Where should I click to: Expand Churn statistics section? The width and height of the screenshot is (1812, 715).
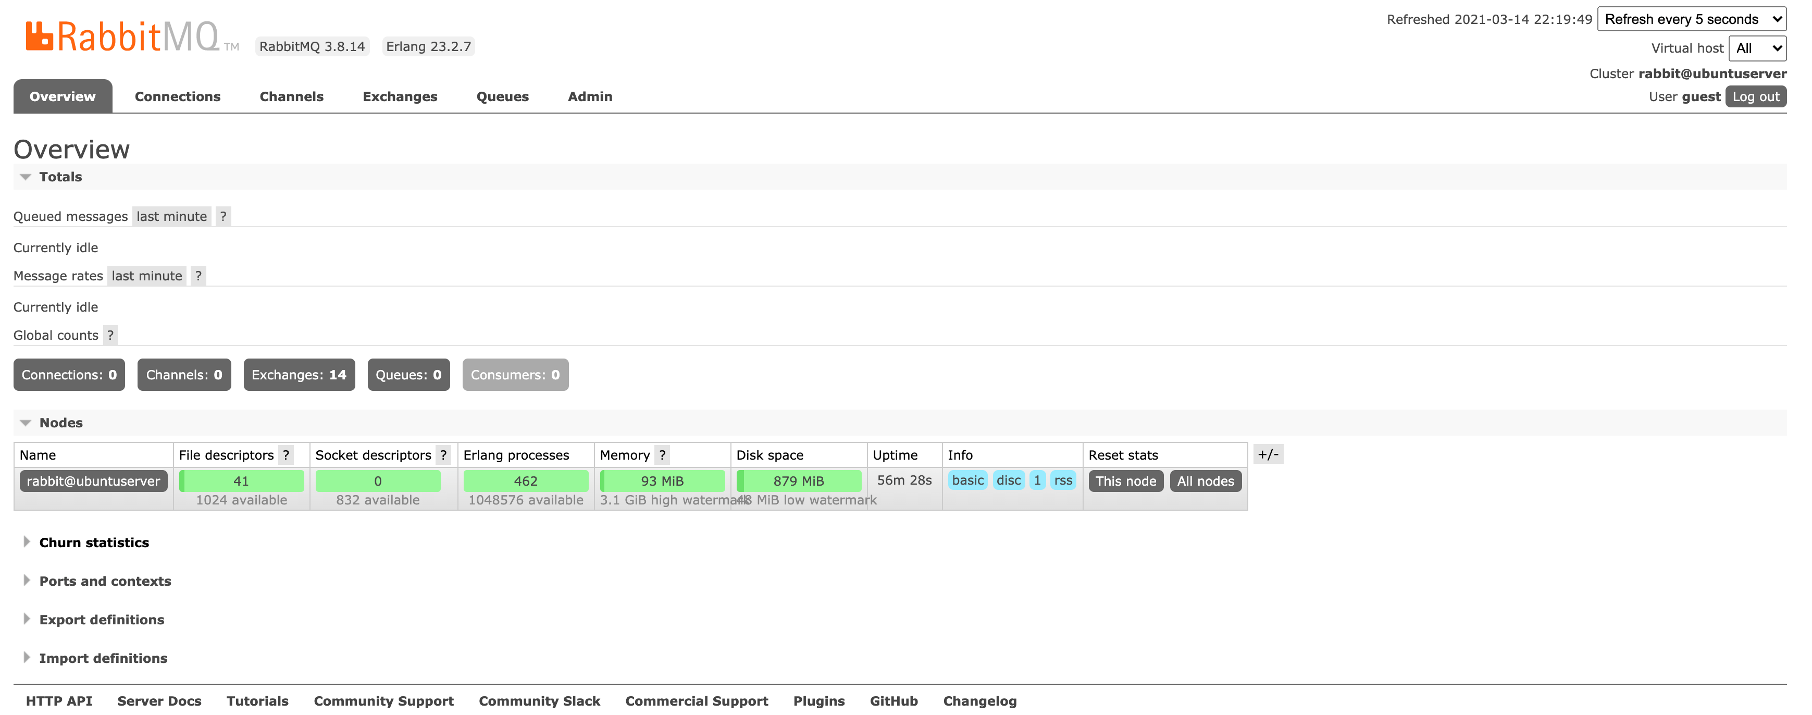94,543
